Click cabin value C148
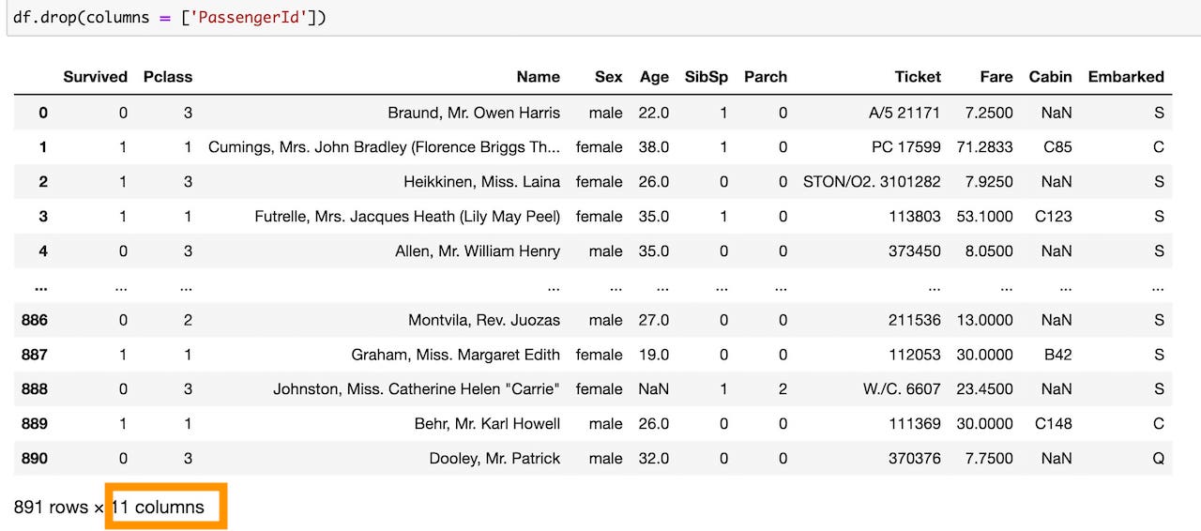This screenshot has width=1201, height=531. [1053, 424]
